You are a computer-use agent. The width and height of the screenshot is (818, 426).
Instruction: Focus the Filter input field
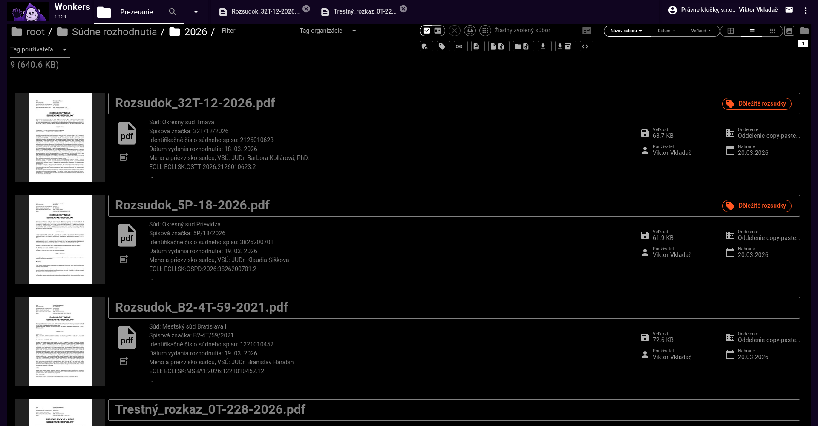tap(259, 31)
